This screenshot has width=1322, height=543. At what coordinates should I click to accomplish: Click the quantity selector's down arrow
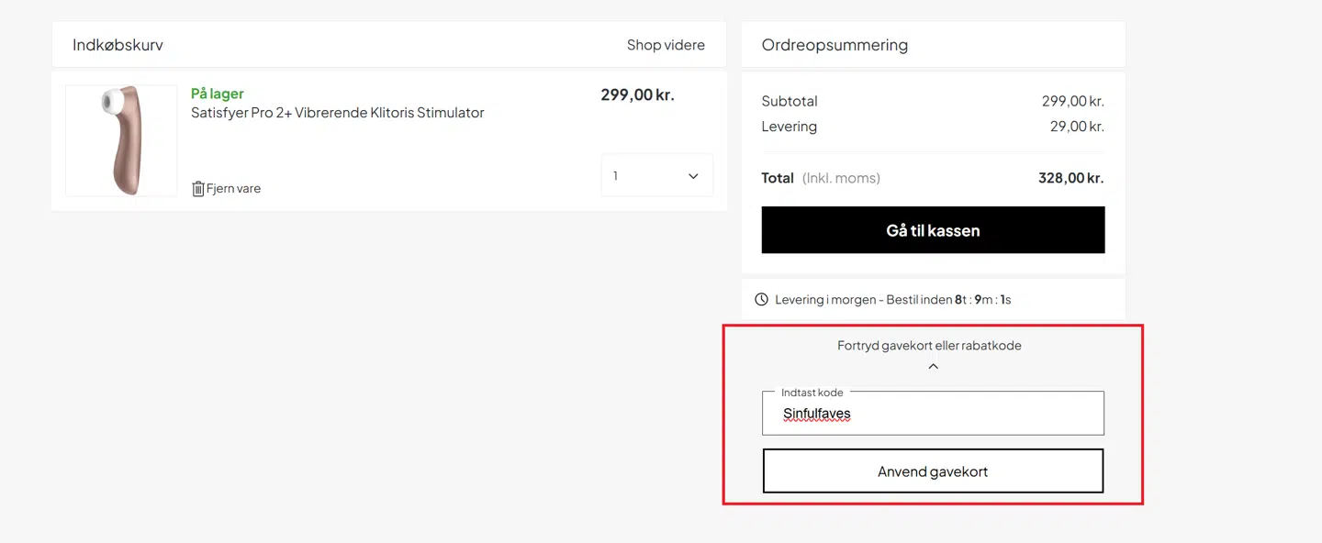coord(693,176)
